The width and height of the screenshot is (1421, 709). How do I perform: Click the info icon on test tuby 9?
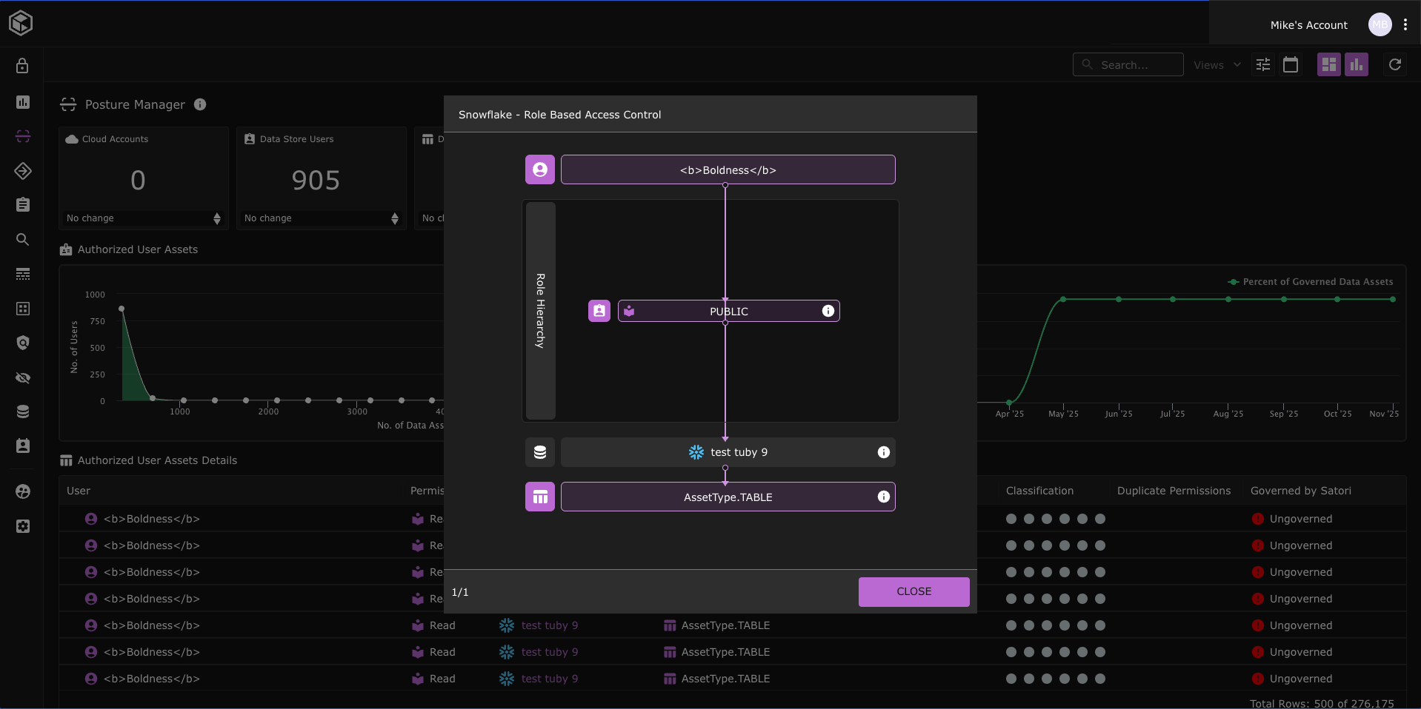(883, 452)
